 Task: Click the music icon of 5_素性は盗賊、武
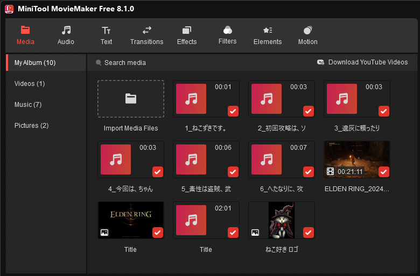pos(191,159)
